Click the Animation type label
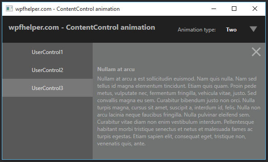Viewport: 268px width, 162px height. pos(197,30)
